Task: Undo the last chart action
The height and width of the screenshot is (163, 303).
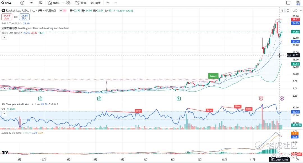Action: 108,3
